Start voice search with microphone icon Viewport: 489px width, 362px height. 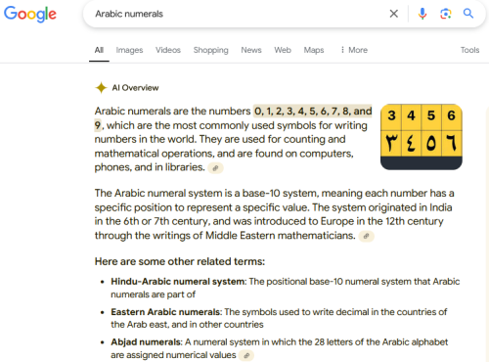pos(422,14)
